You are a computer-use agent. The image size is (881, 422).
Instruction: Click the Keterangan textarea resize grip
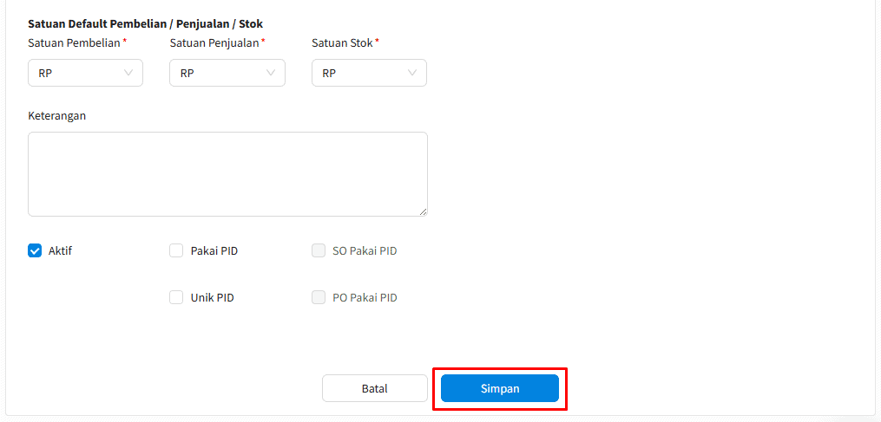[x=423, y=211]
